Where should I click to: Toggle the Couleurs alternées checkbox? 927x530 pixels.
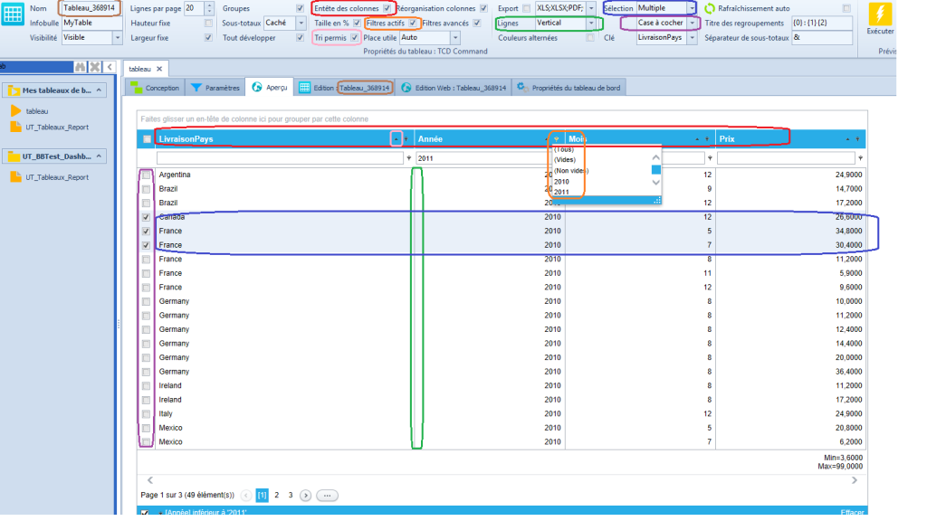coord(590,38)
